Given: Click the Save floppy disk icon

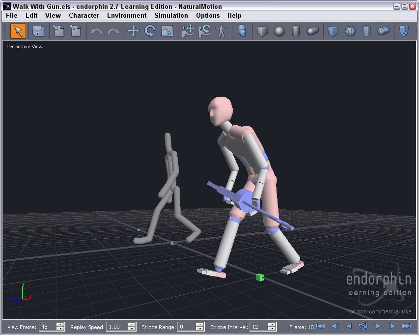Looking at the screenshot, I should (x=38, y=31).
